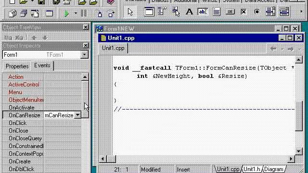Click the Insert mode status bar entry
This screenshot has width=308, height=173.
(192, 170)
